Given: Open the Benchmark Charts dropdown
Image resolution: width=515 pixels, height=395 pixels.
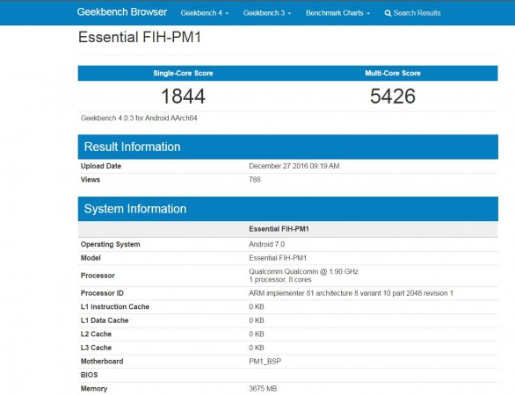Looking at the screenshot, I should coord(337,13).
